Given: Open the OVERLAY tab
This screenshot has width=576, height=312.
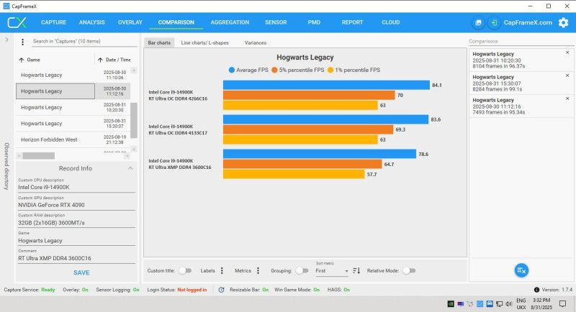Looking at the screenshot, I should [x=130, y=22].
